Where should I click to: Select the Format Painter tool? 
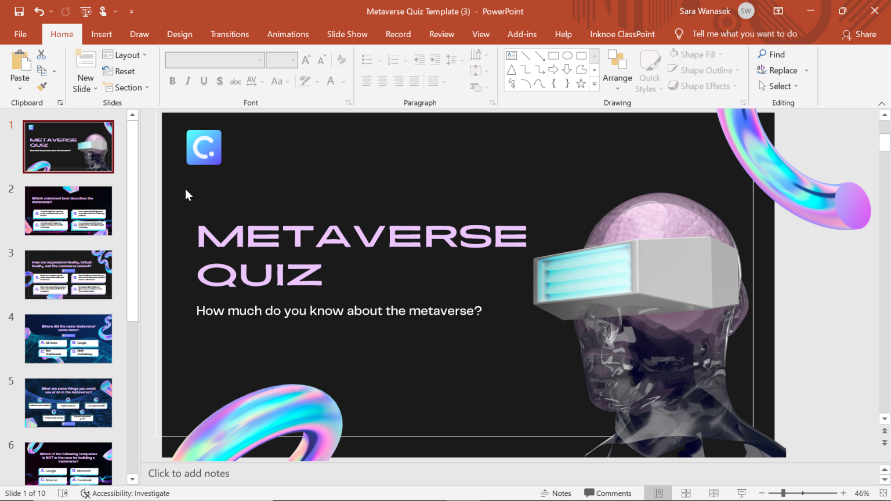41,86
